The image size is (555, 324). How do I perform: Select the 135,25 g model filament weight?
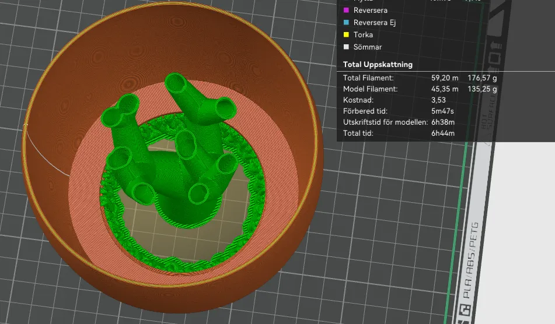click(482, 89)
